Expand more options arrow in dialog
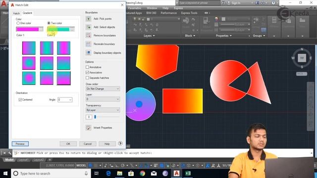Screen dimensions: 317x178 pyautogui.click(x=120, y=143)
